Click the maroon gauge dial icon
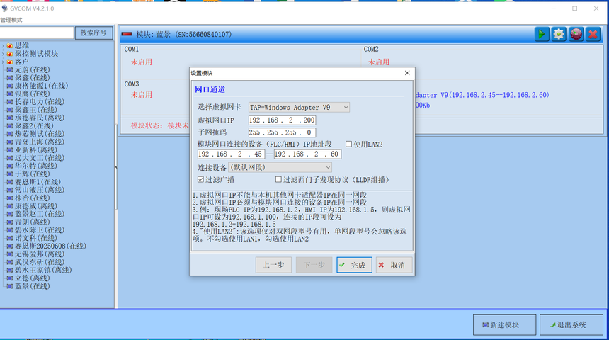Viewport: 609px width, 340px height. pyautogui.click(x=576, y=34)
